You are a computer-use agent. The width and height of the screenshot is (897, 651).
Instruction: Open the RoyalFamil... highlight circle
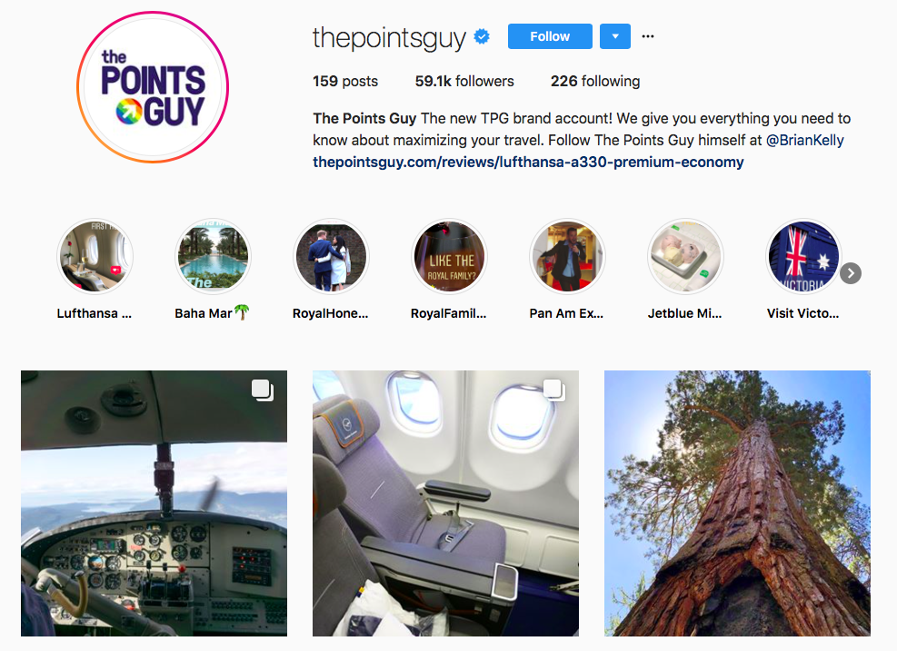tap(449, 256)
